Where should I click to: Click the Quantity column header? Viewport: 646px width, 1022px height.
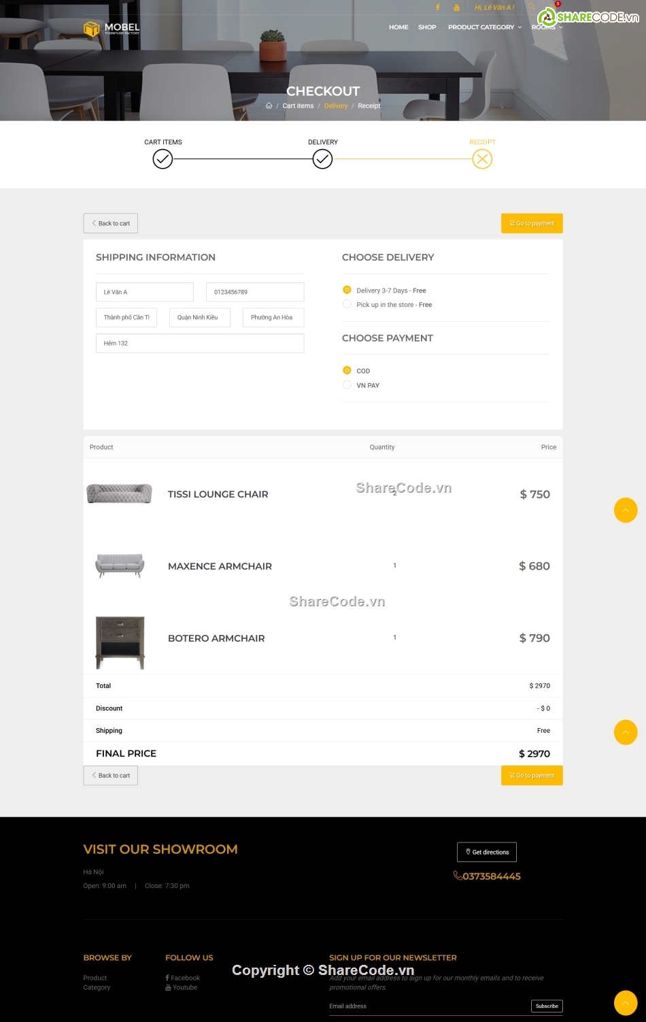point(382,447)
